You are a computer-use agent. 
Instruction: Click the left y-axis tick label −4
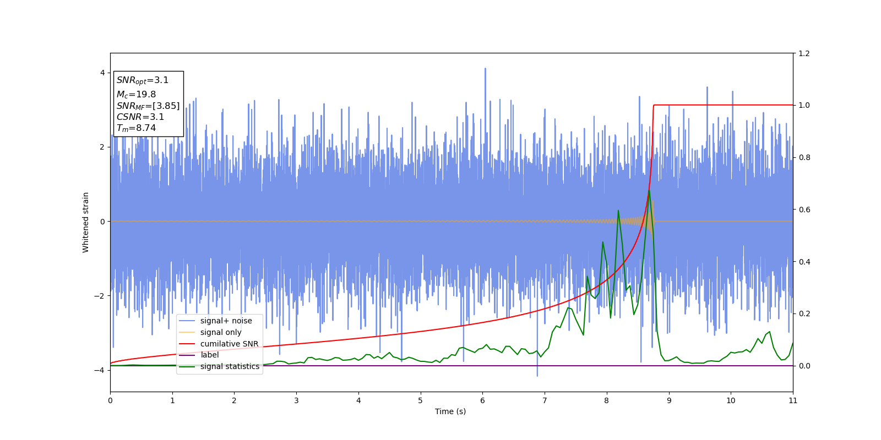[99, 370]
